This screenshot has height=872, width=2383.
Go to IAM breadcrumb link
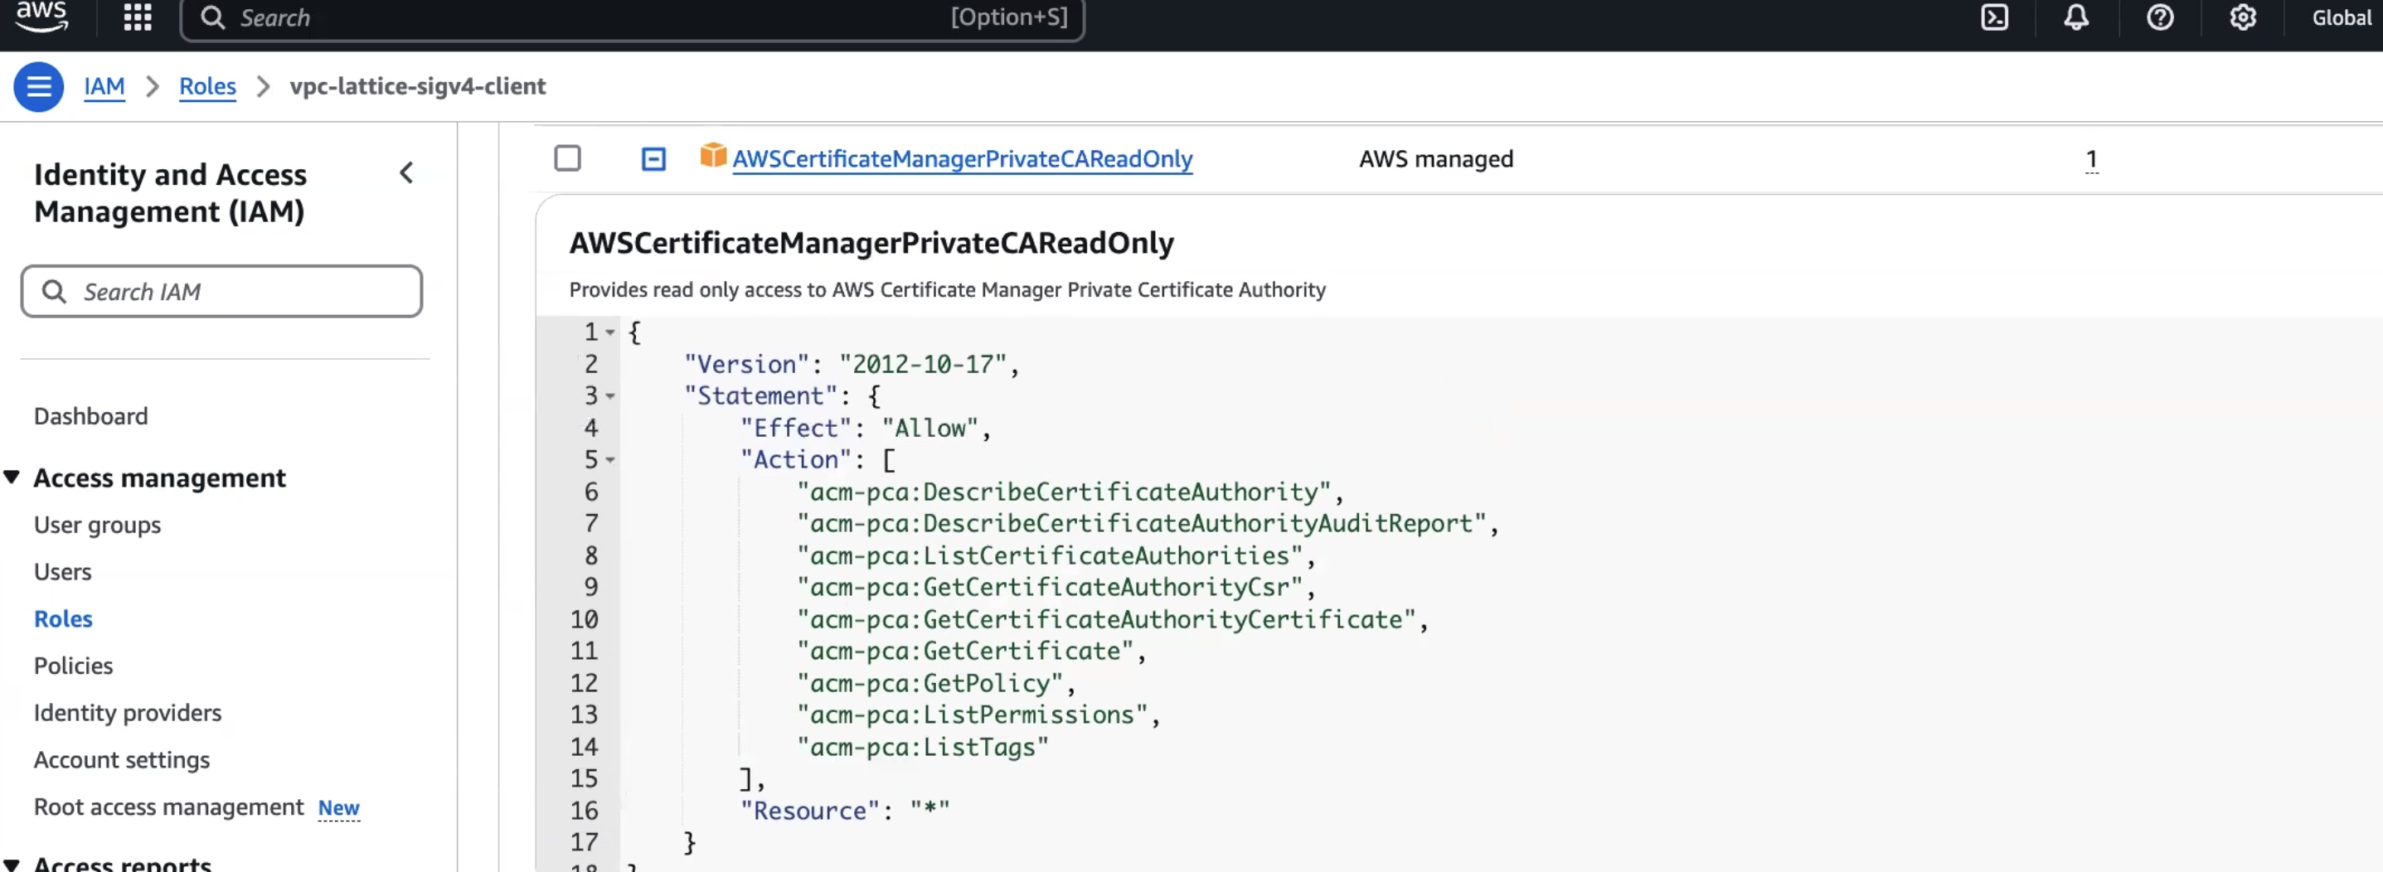click(104, 86)
